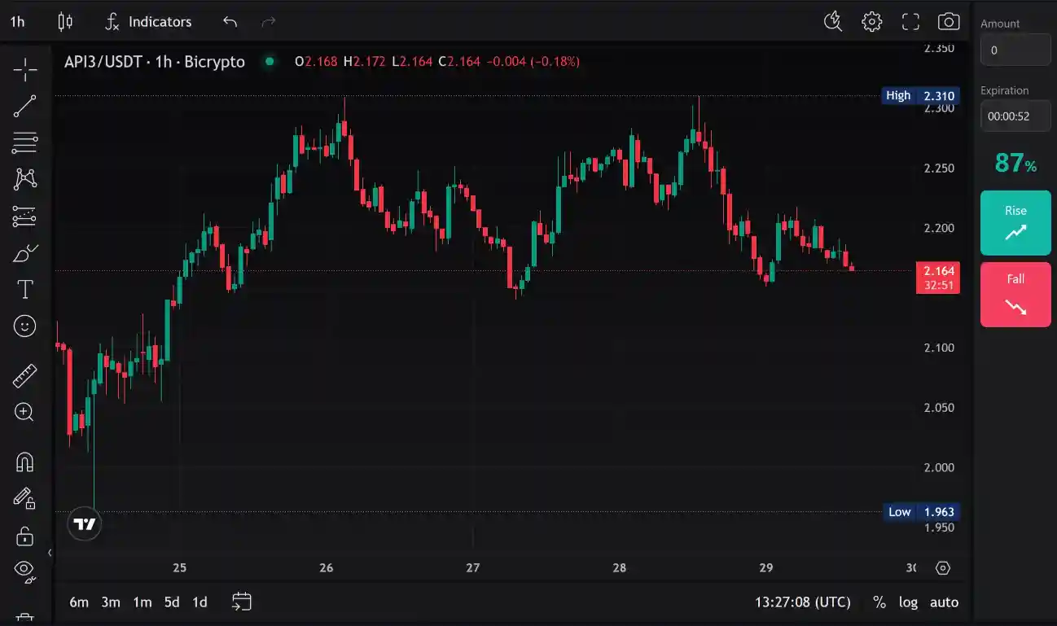The image size is (1057, 626).
Task: Select the brush drawing tool
Action: click(x=25, y=253)
